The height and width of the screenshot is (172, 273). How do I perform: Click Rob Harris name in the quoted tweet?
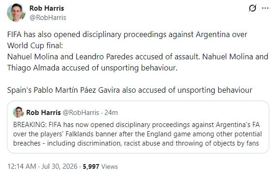pyautogui.click(x=44, y=113)
